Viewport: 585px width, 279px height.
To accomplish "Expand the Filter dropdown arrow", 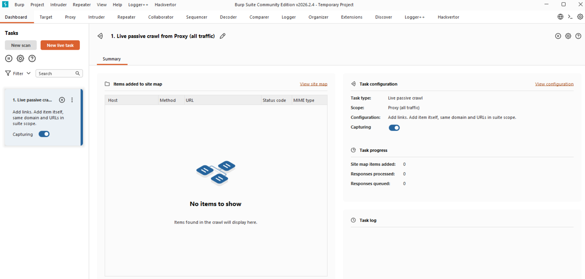I will pyautogui.click(x=29, y=73).
